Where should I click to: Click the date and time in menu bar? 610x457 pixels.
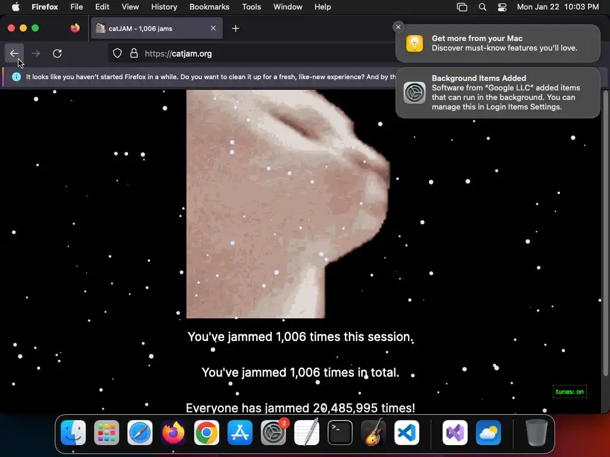click(x=558, y=7)
